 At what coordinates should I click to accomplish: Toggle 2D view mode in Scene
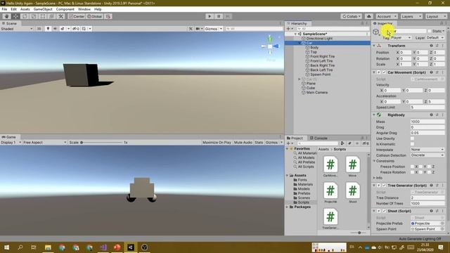[39, 29]
